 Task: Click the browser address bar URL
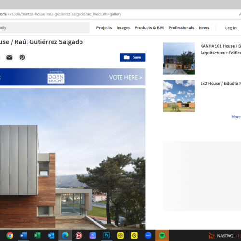pos(60,14)
